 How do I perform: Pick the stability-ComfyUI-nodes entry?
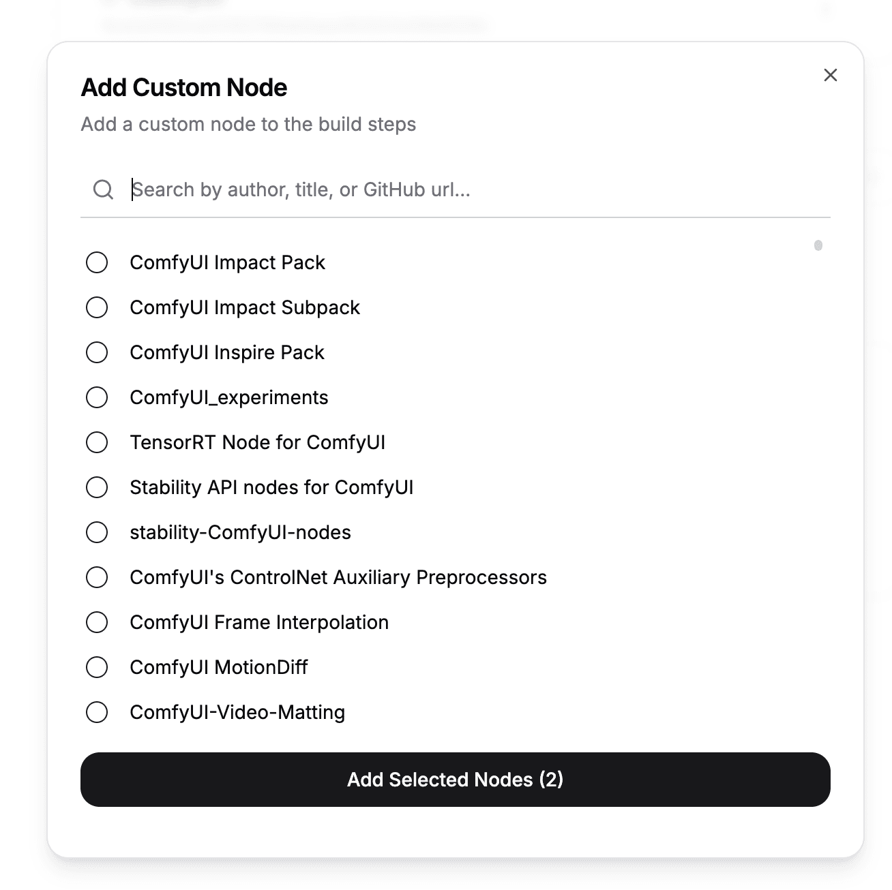coord(97,532)
